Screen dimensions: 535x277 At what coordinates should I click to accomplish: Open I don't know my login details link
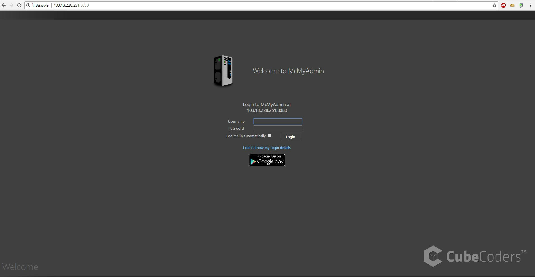[x=267, y=148]
